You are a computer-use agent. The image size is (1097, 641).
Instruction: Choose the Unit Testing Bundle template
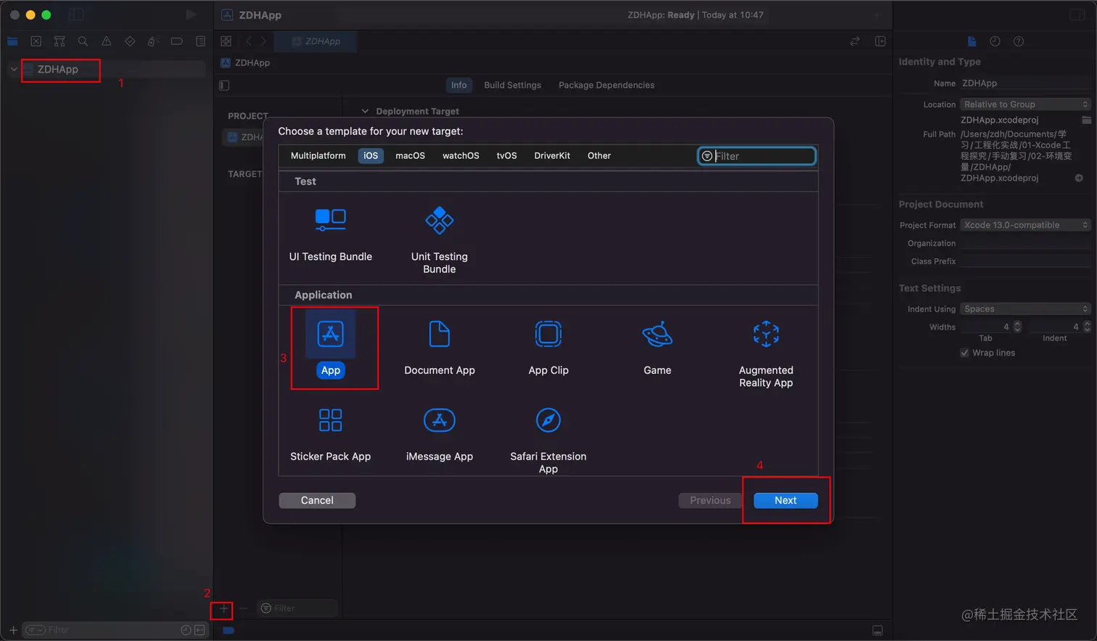click(x=439, y=240)
